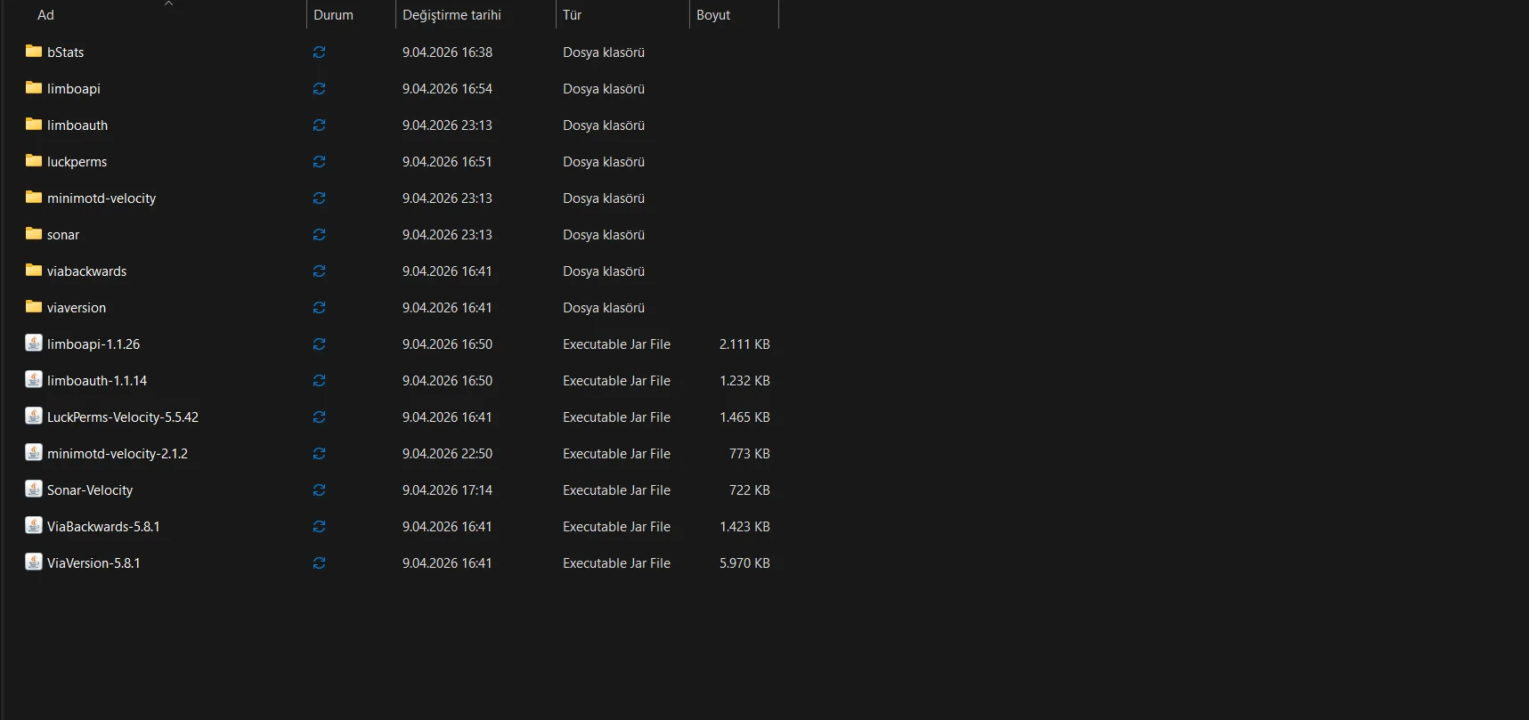Click the sync status icon for viabackwards folder
Image resolution: width=1529 pixels, height=720 pixels.
(x=319, y=271)
